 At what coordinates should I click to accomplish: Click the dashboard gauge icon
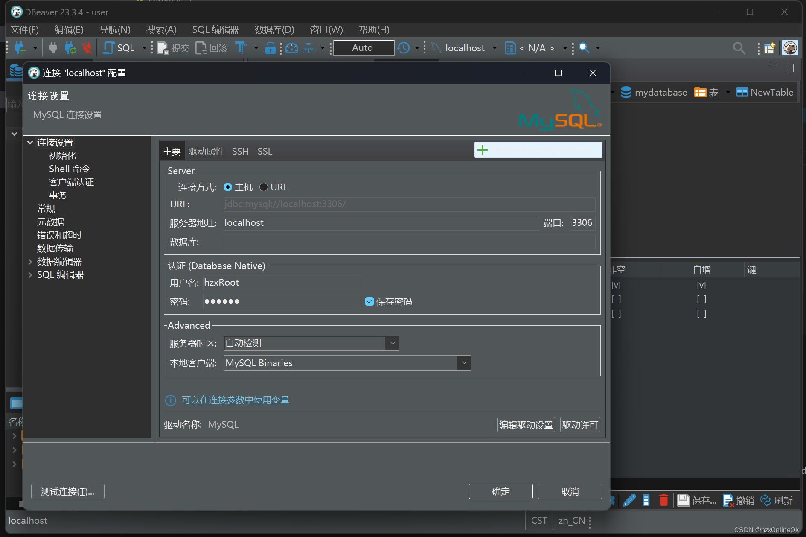tap(292, 48)
